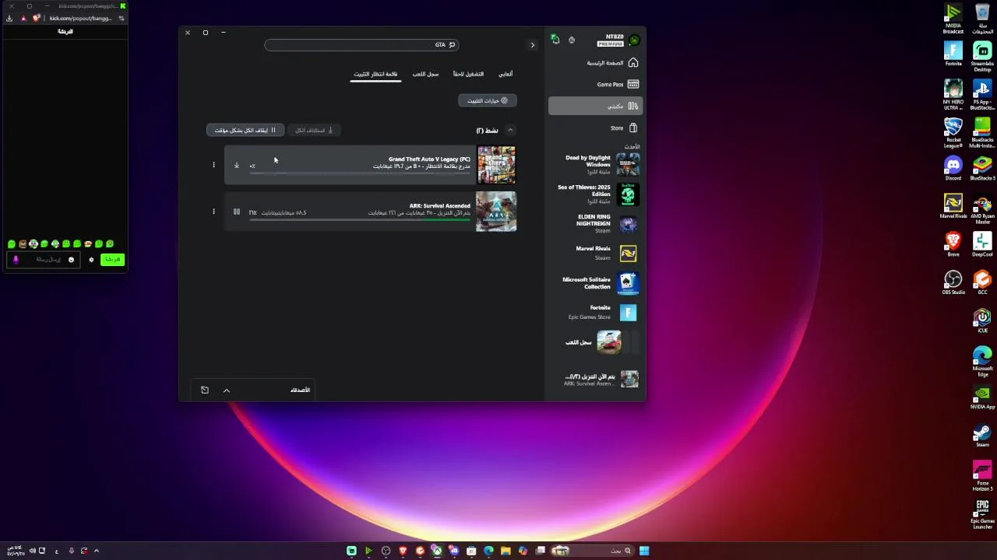
Task: Click the Grand Theft Auto V cover thumbnail
Action: pyautogui.click(x=496, y=165)
